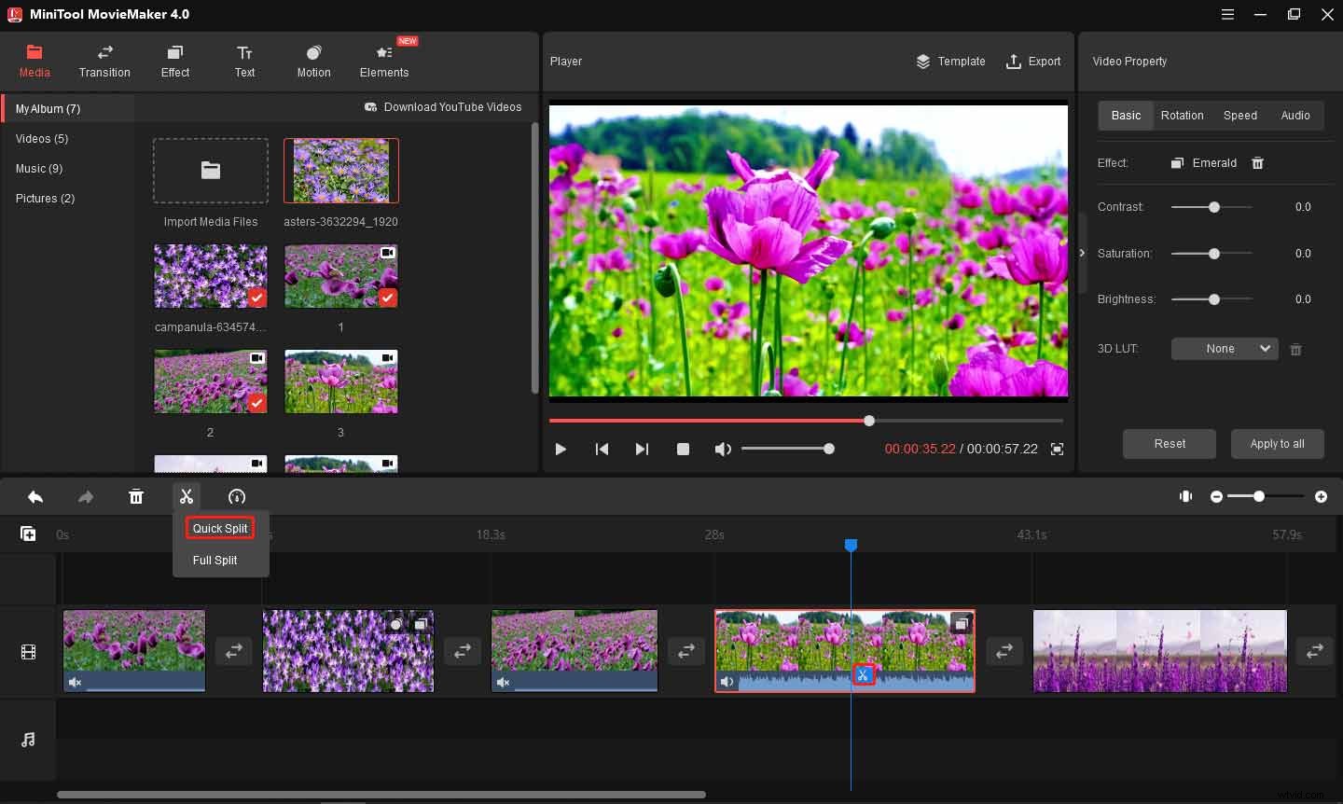This screenshot has height=804, width=1343.
Task: Select the Effect panel icon
Action: click(x=174, y=61)
